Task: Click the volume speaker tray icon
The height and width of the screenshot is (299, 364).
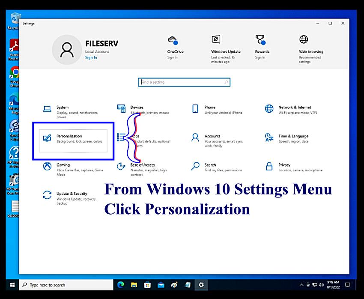Action: point(321,285)
